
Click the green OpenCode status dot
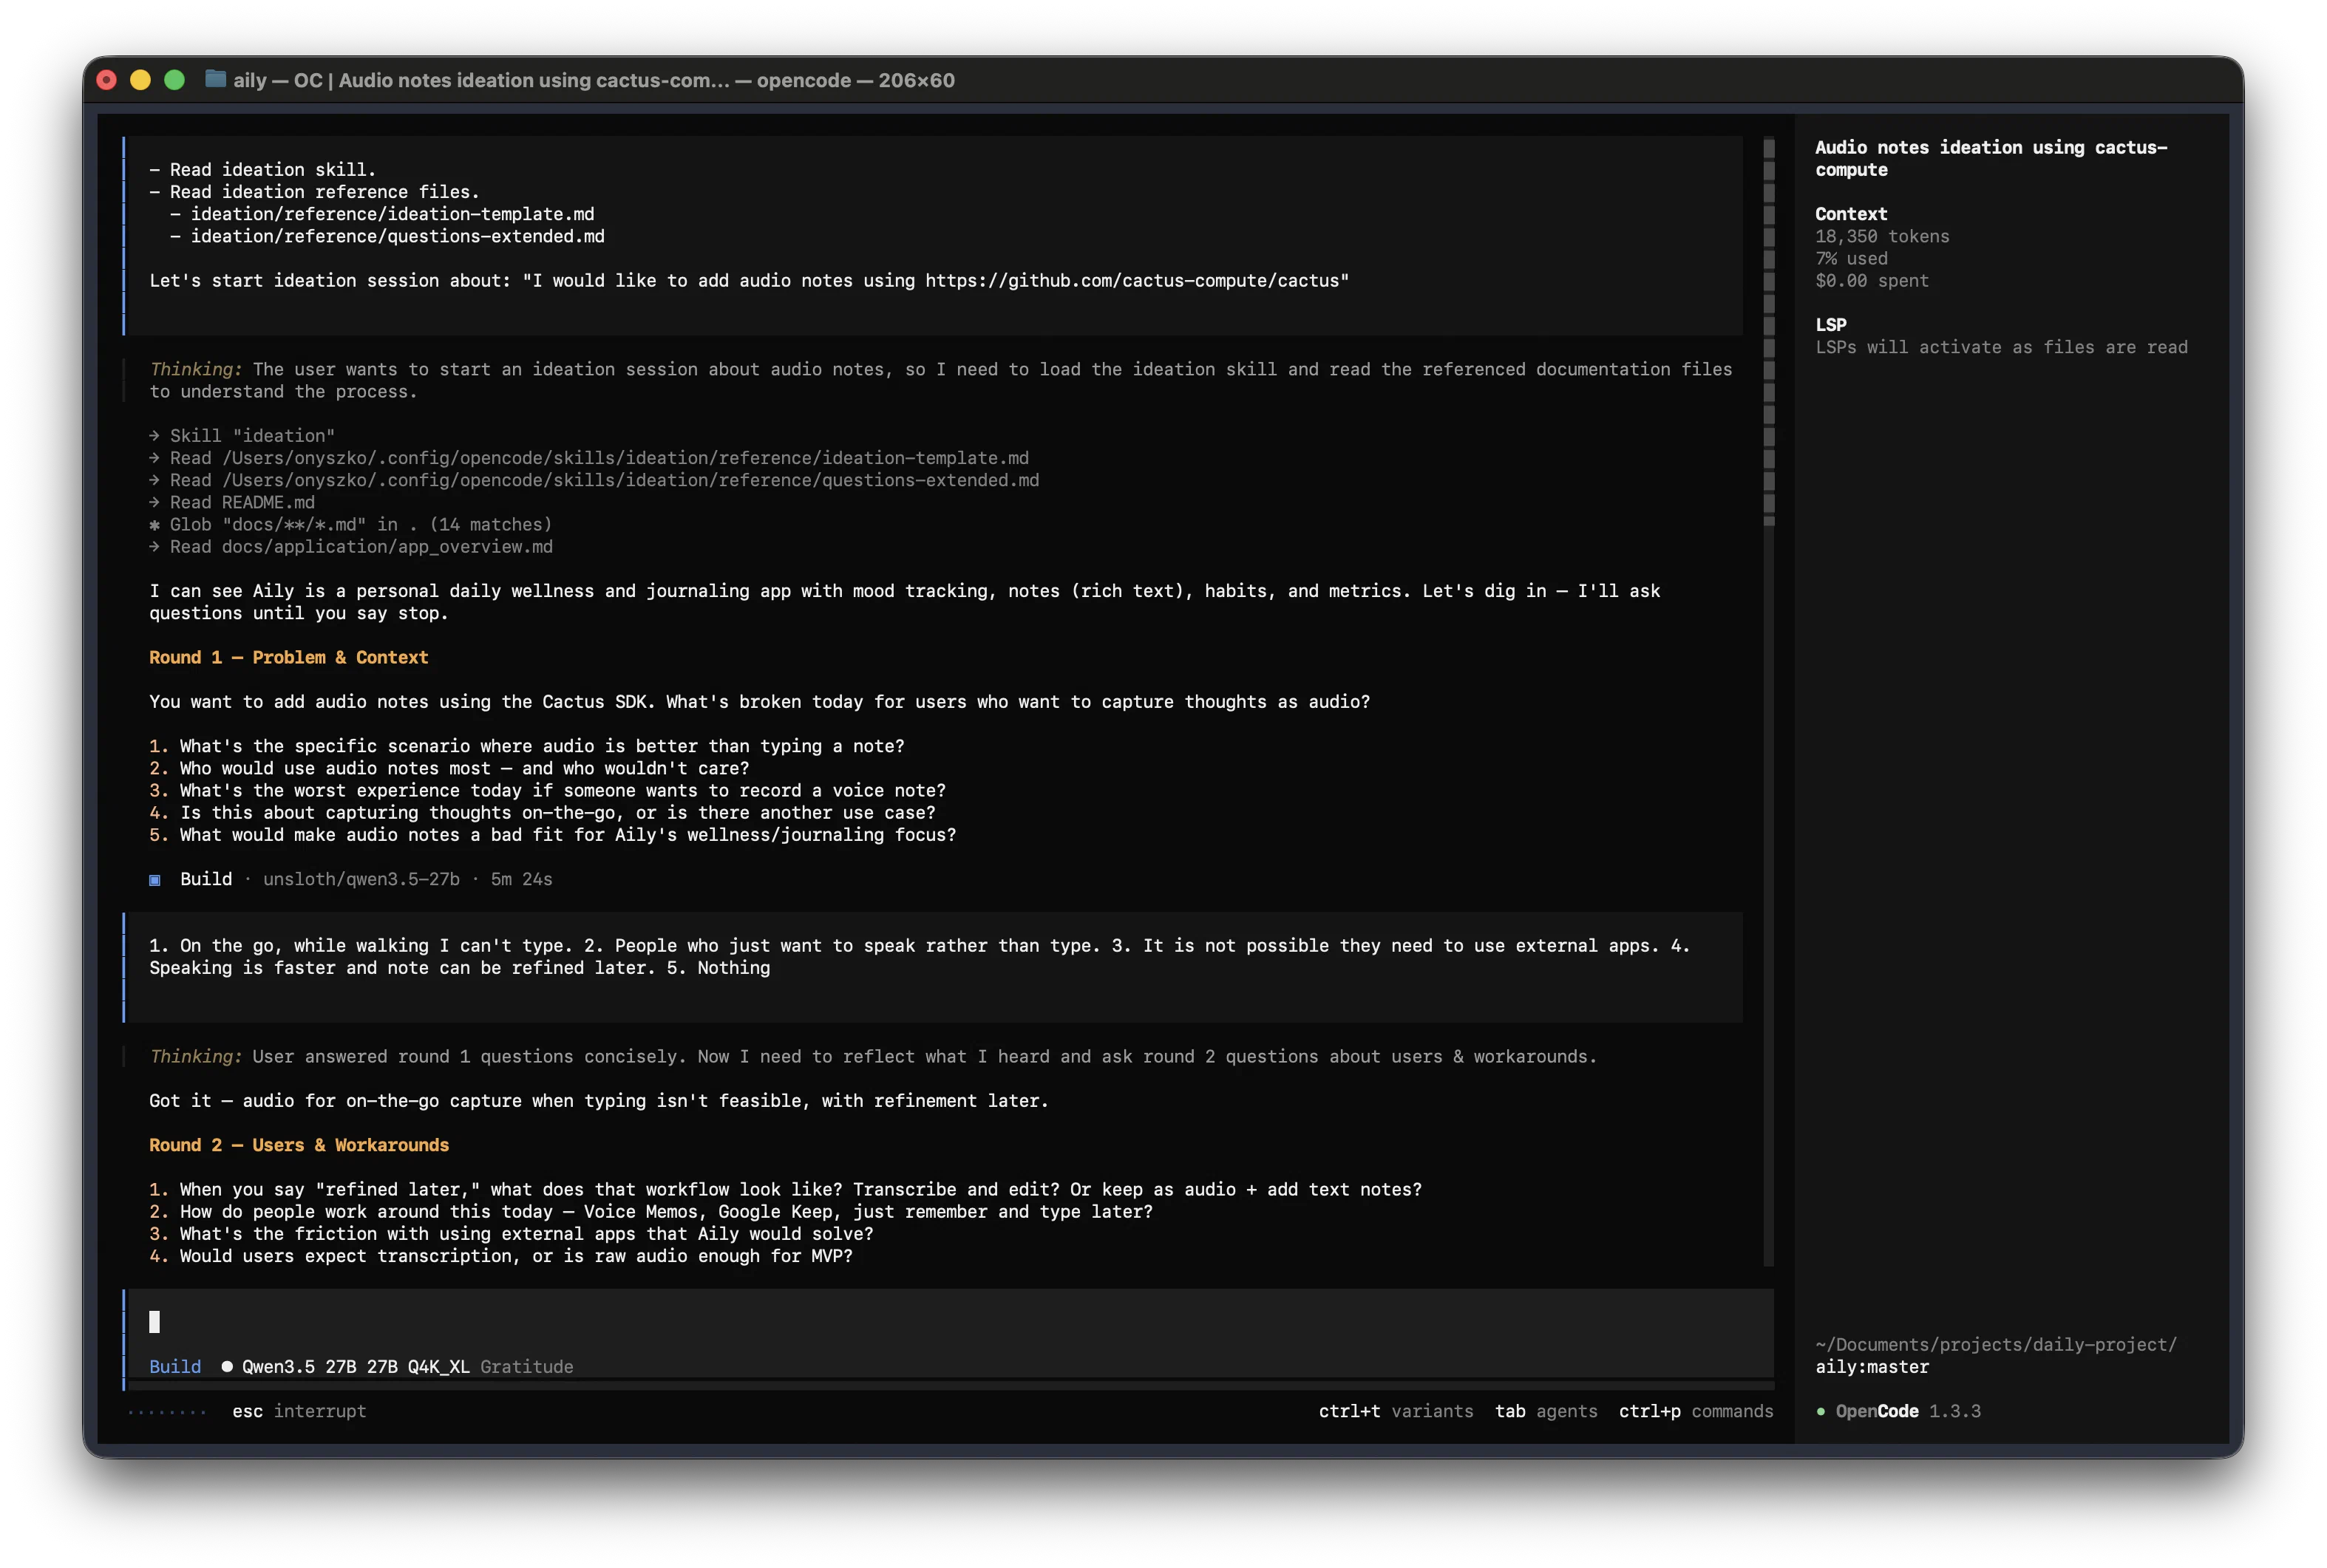(1823, 1411)
